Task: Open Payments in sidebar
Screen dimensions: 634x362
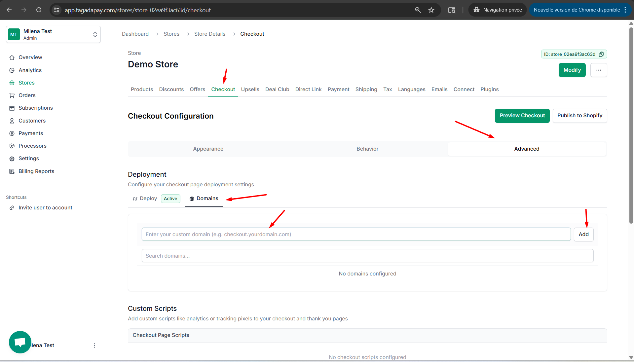Action: pos(31,133)
